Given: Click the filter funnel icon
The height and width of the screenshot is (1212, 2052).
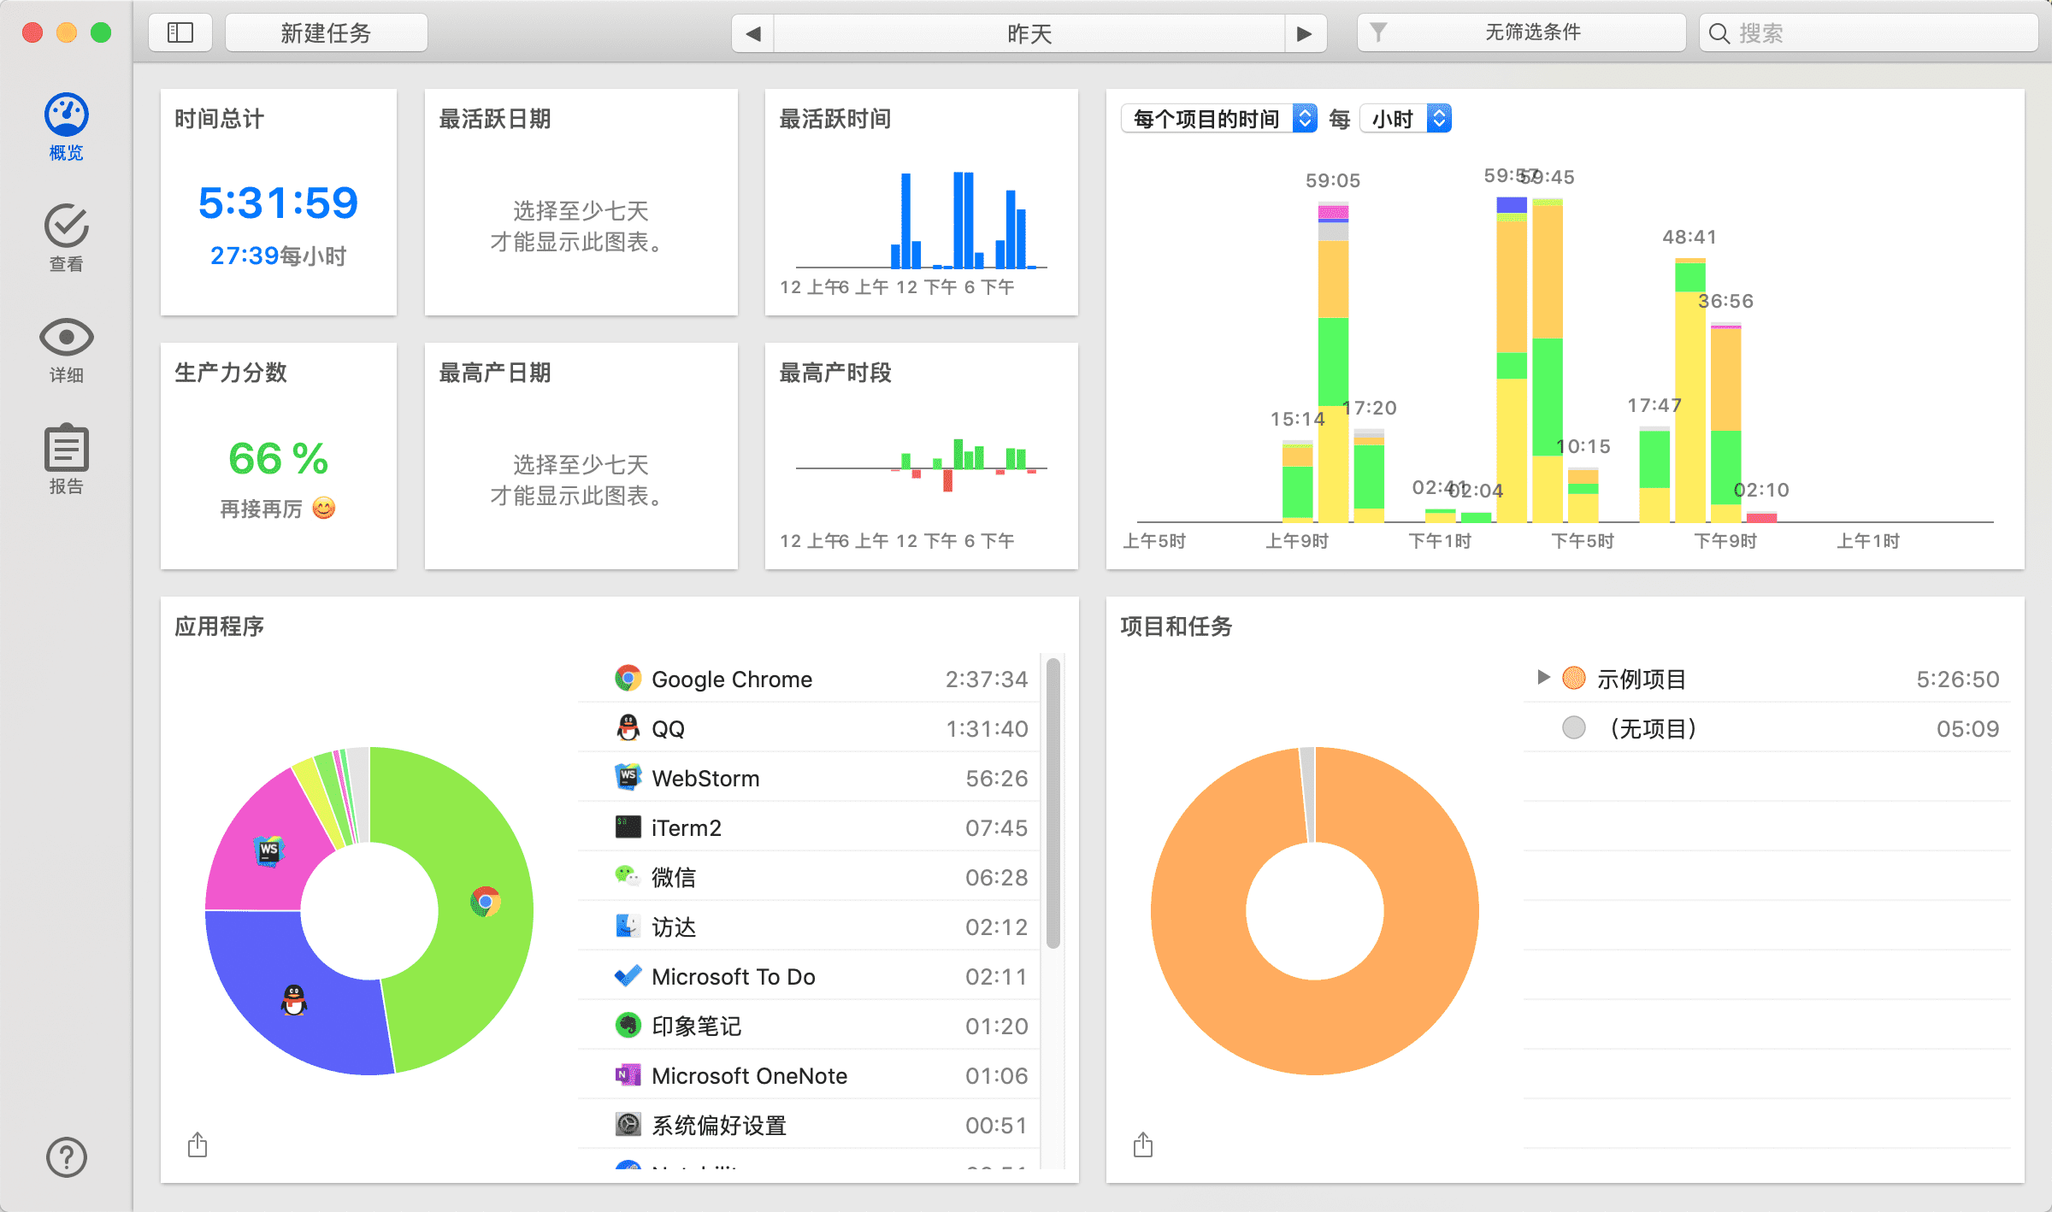Looking at the screenshot, I should click(x=1378, y=32).
